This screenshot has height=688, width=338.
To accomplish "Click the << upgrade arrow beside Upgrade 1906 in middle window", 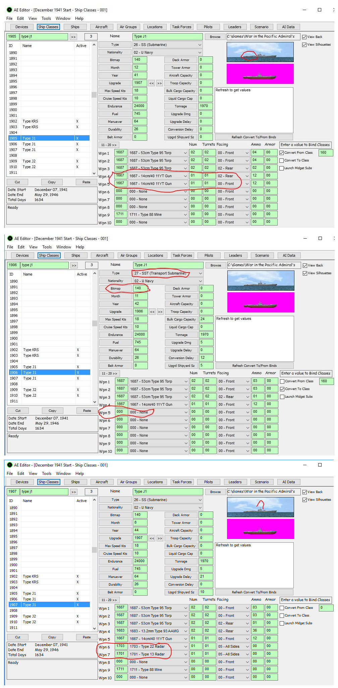I will (152, 312).
